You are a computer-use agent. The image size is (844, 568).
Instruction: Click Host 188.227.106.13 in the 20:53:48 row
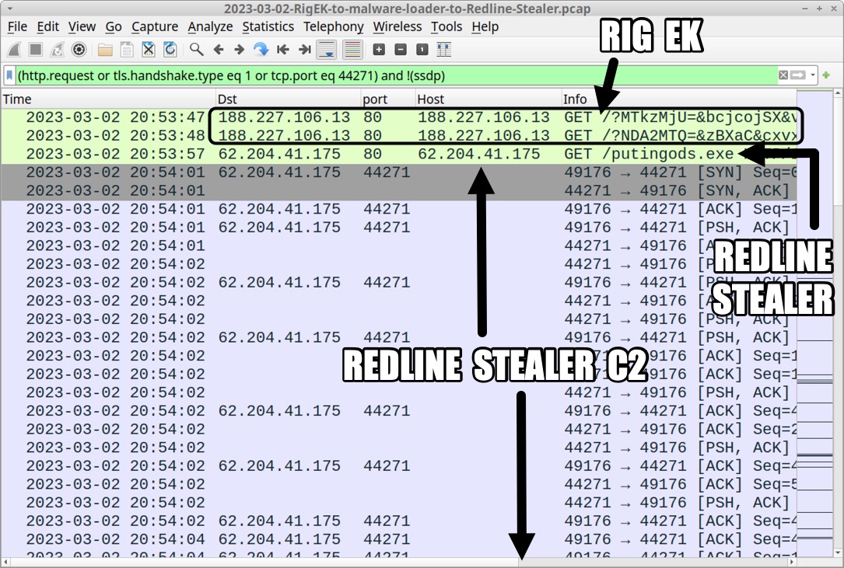484,135
